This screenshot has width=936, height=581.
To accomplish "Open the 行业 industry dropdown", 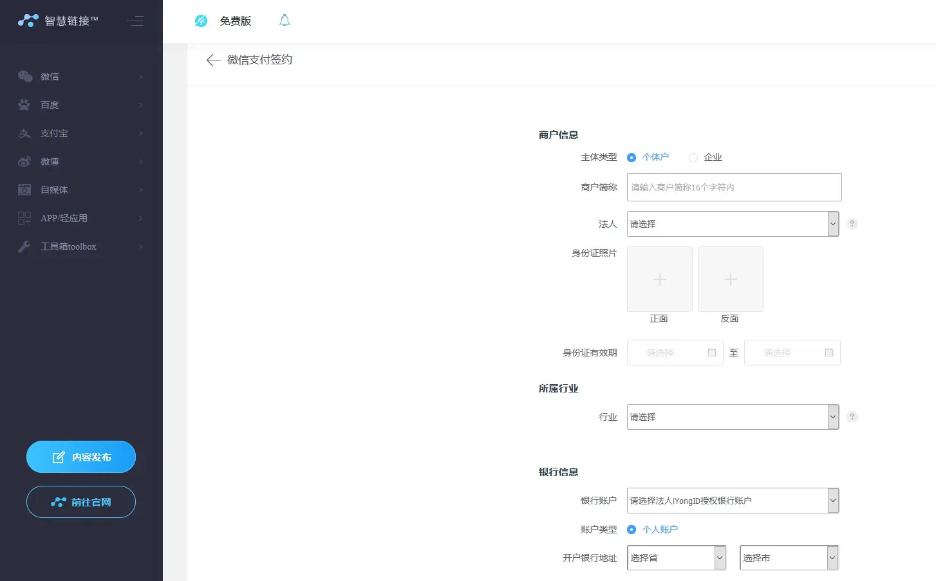I will (733, 417).
